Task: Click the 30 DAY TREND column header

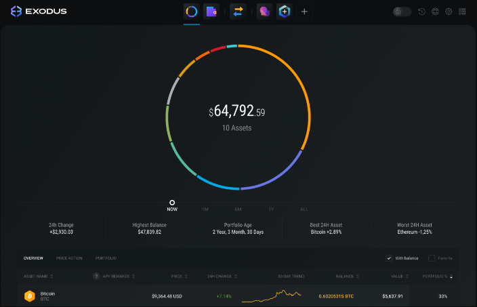Action: 291,277
